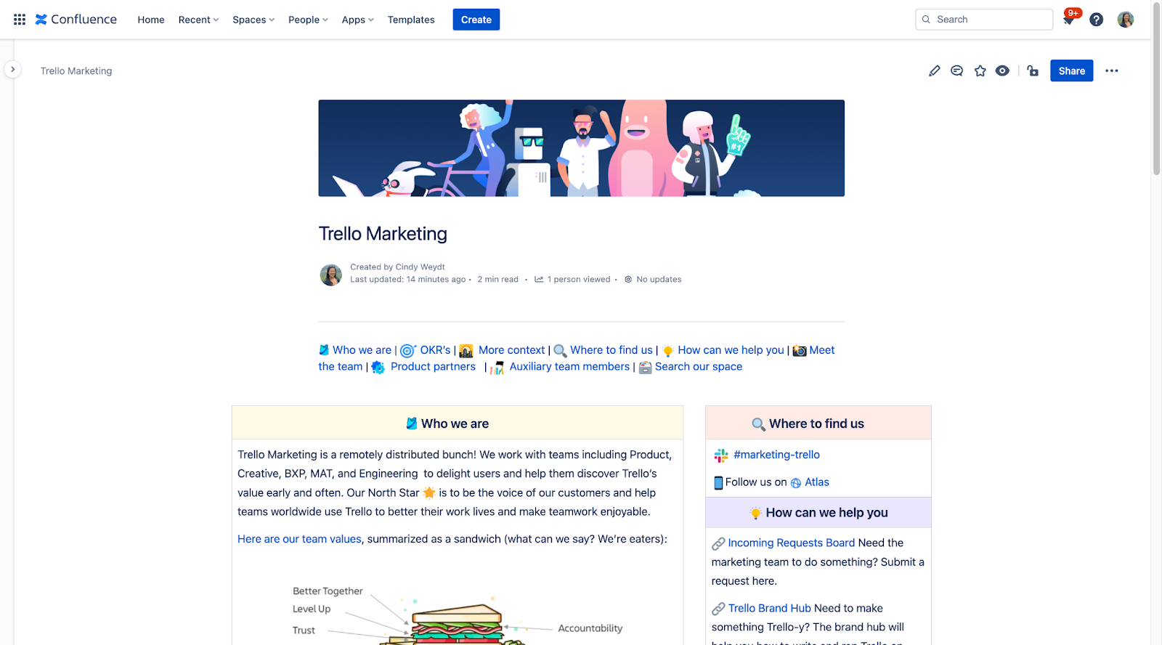The width and height of the screenshot is (1162, 645).
Task: Click the magnifier icon beside Where to find us
Action: (560, 351)
